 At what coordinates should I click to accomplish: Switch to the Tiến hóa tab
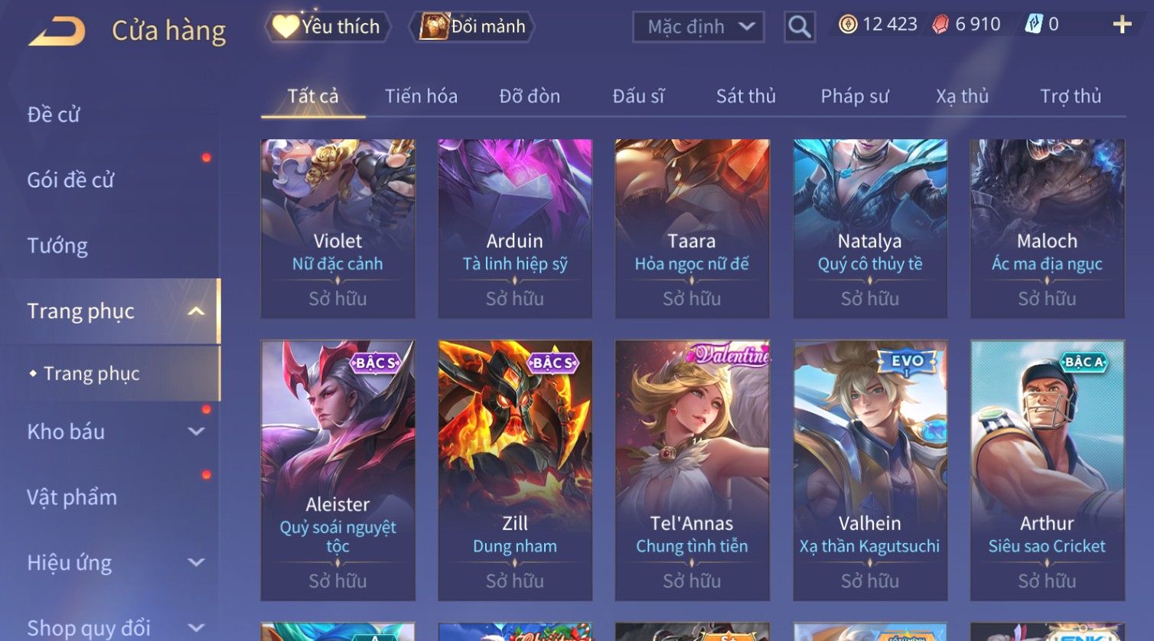(x=421, y=96)
